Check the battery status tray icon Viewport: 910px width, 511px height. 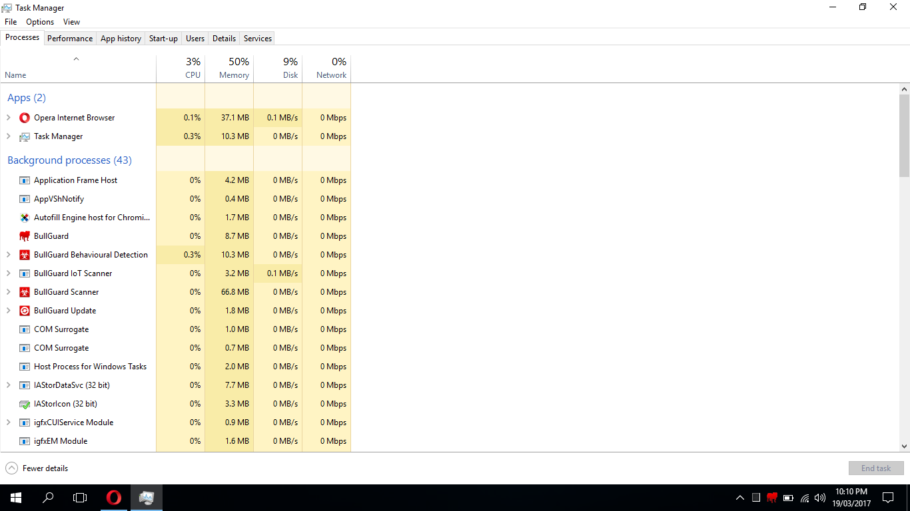[788, 498]
